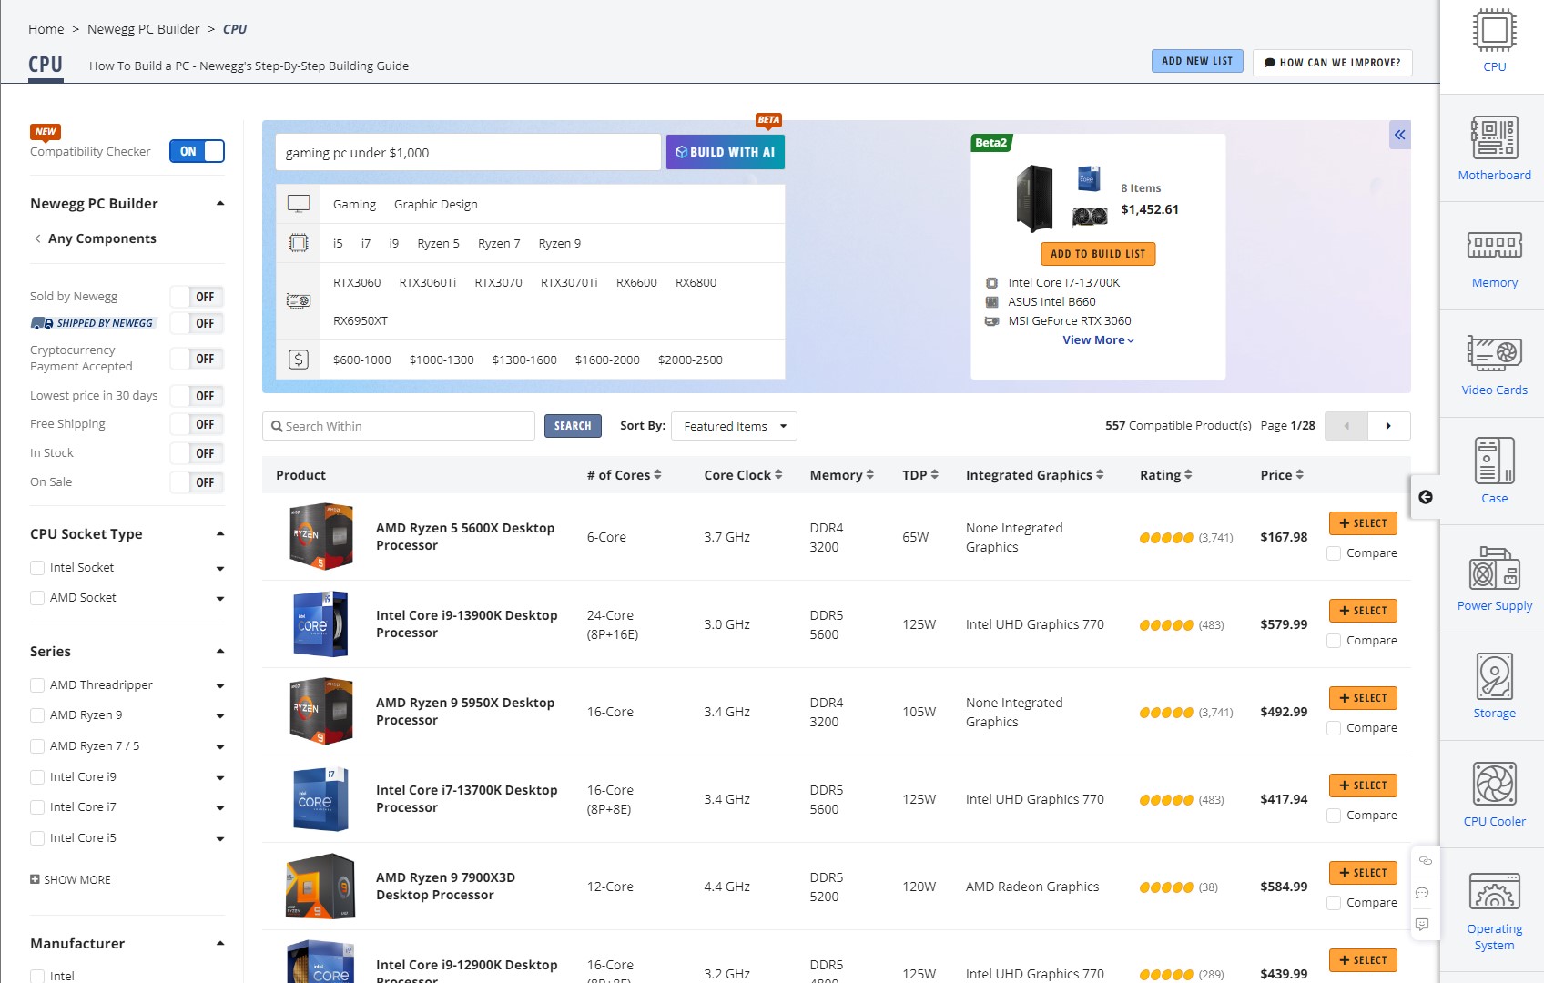1544x983 pixels.
Task: Sort by Price column arrows
Action: click(1299, 474)
